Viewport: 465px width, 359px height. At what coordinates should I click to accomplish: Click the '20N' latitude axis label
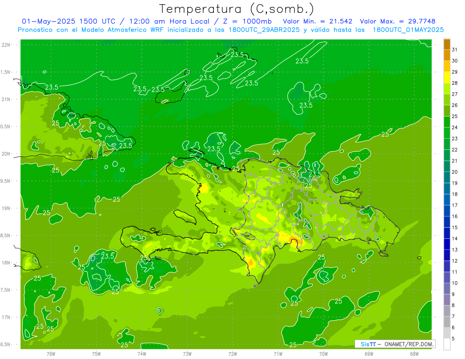[6, 154]
